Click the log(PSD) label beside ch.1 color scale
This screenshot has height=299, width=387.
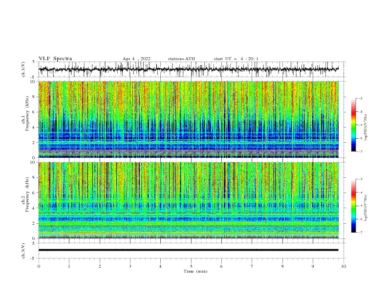[x=366, y=128]
